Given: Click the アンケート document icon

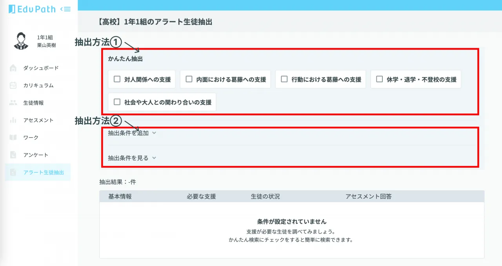Looking at the screenshot, I should 13,155.
